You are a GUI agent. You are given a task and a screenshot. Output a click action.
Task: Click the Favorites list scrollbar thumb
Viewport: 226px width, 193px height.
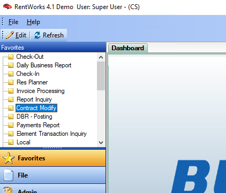tap(101, 76)
